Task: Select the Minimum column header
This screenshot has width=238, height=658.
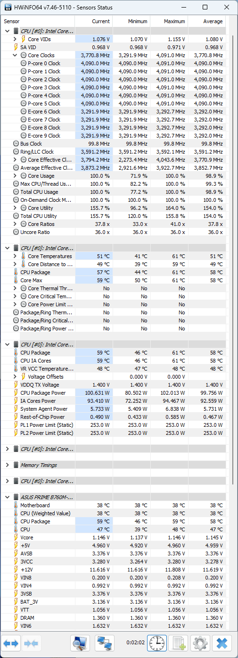Action: pos(131,21)
